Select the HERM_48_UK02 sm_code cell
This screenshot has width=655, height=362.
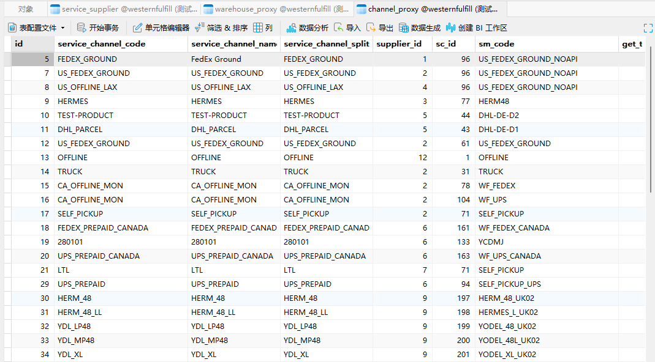tap(547, 298)
